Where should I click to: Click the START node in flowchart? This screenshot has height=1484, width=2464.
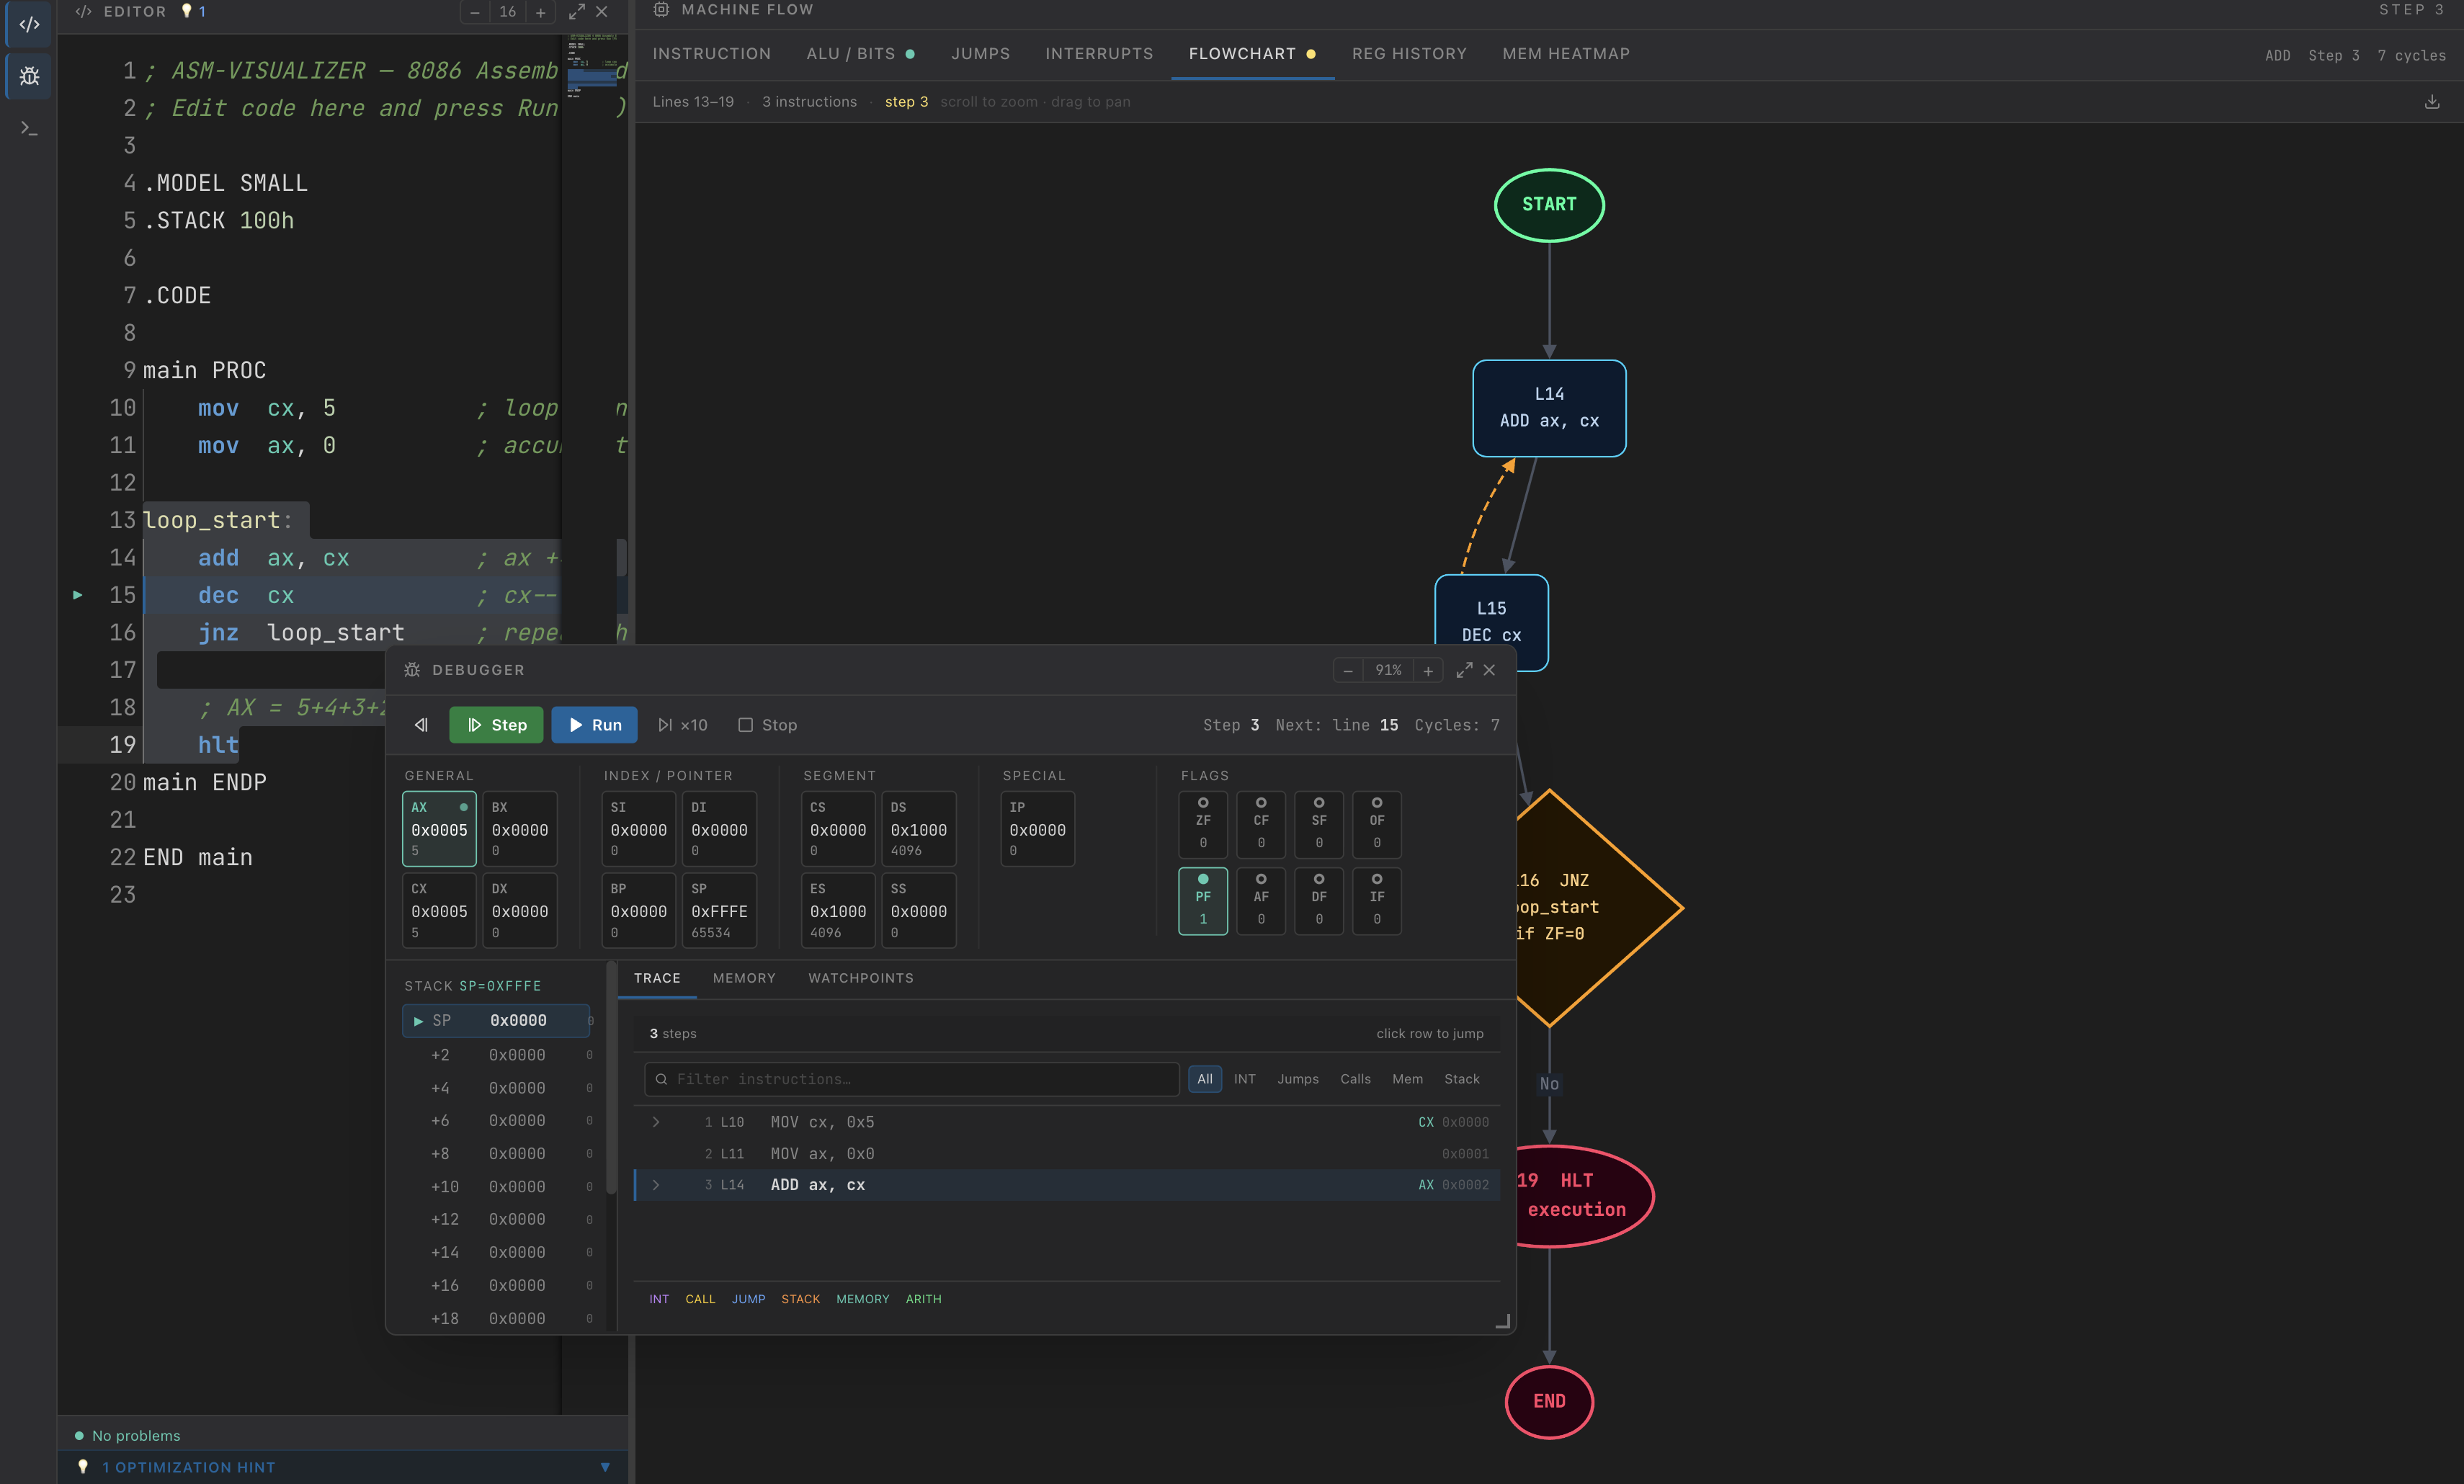pyautogui.click(x=1549, y=205)
